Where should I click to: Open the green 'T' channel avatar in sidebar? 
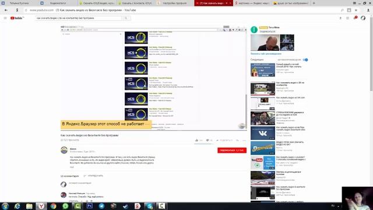[x=254, y=30]
